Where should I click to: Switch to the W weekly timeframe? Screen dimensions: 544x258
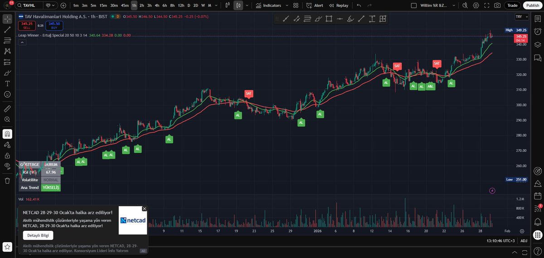pyautogui.click(x=203, y=5)
